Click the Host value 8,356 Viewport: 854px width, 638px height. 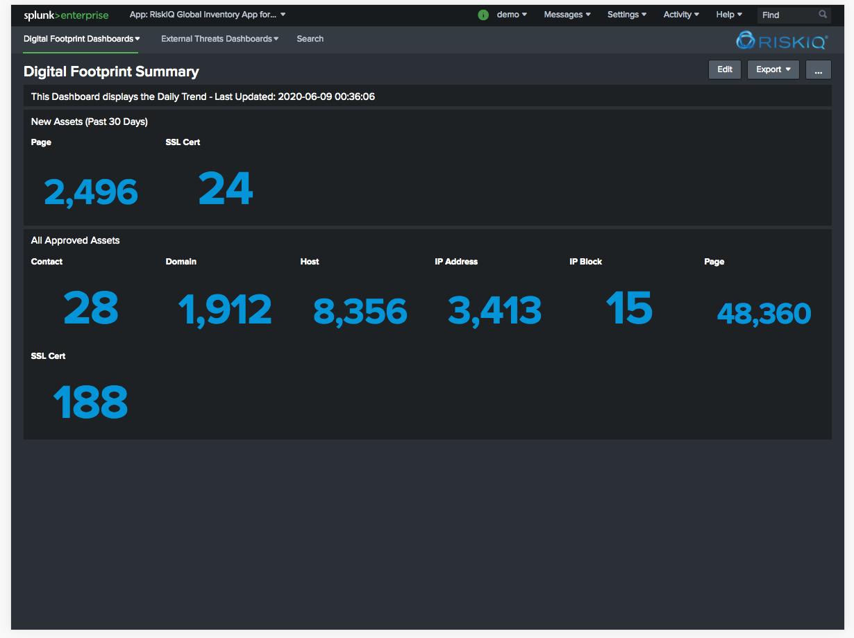(x=360, y=312)
